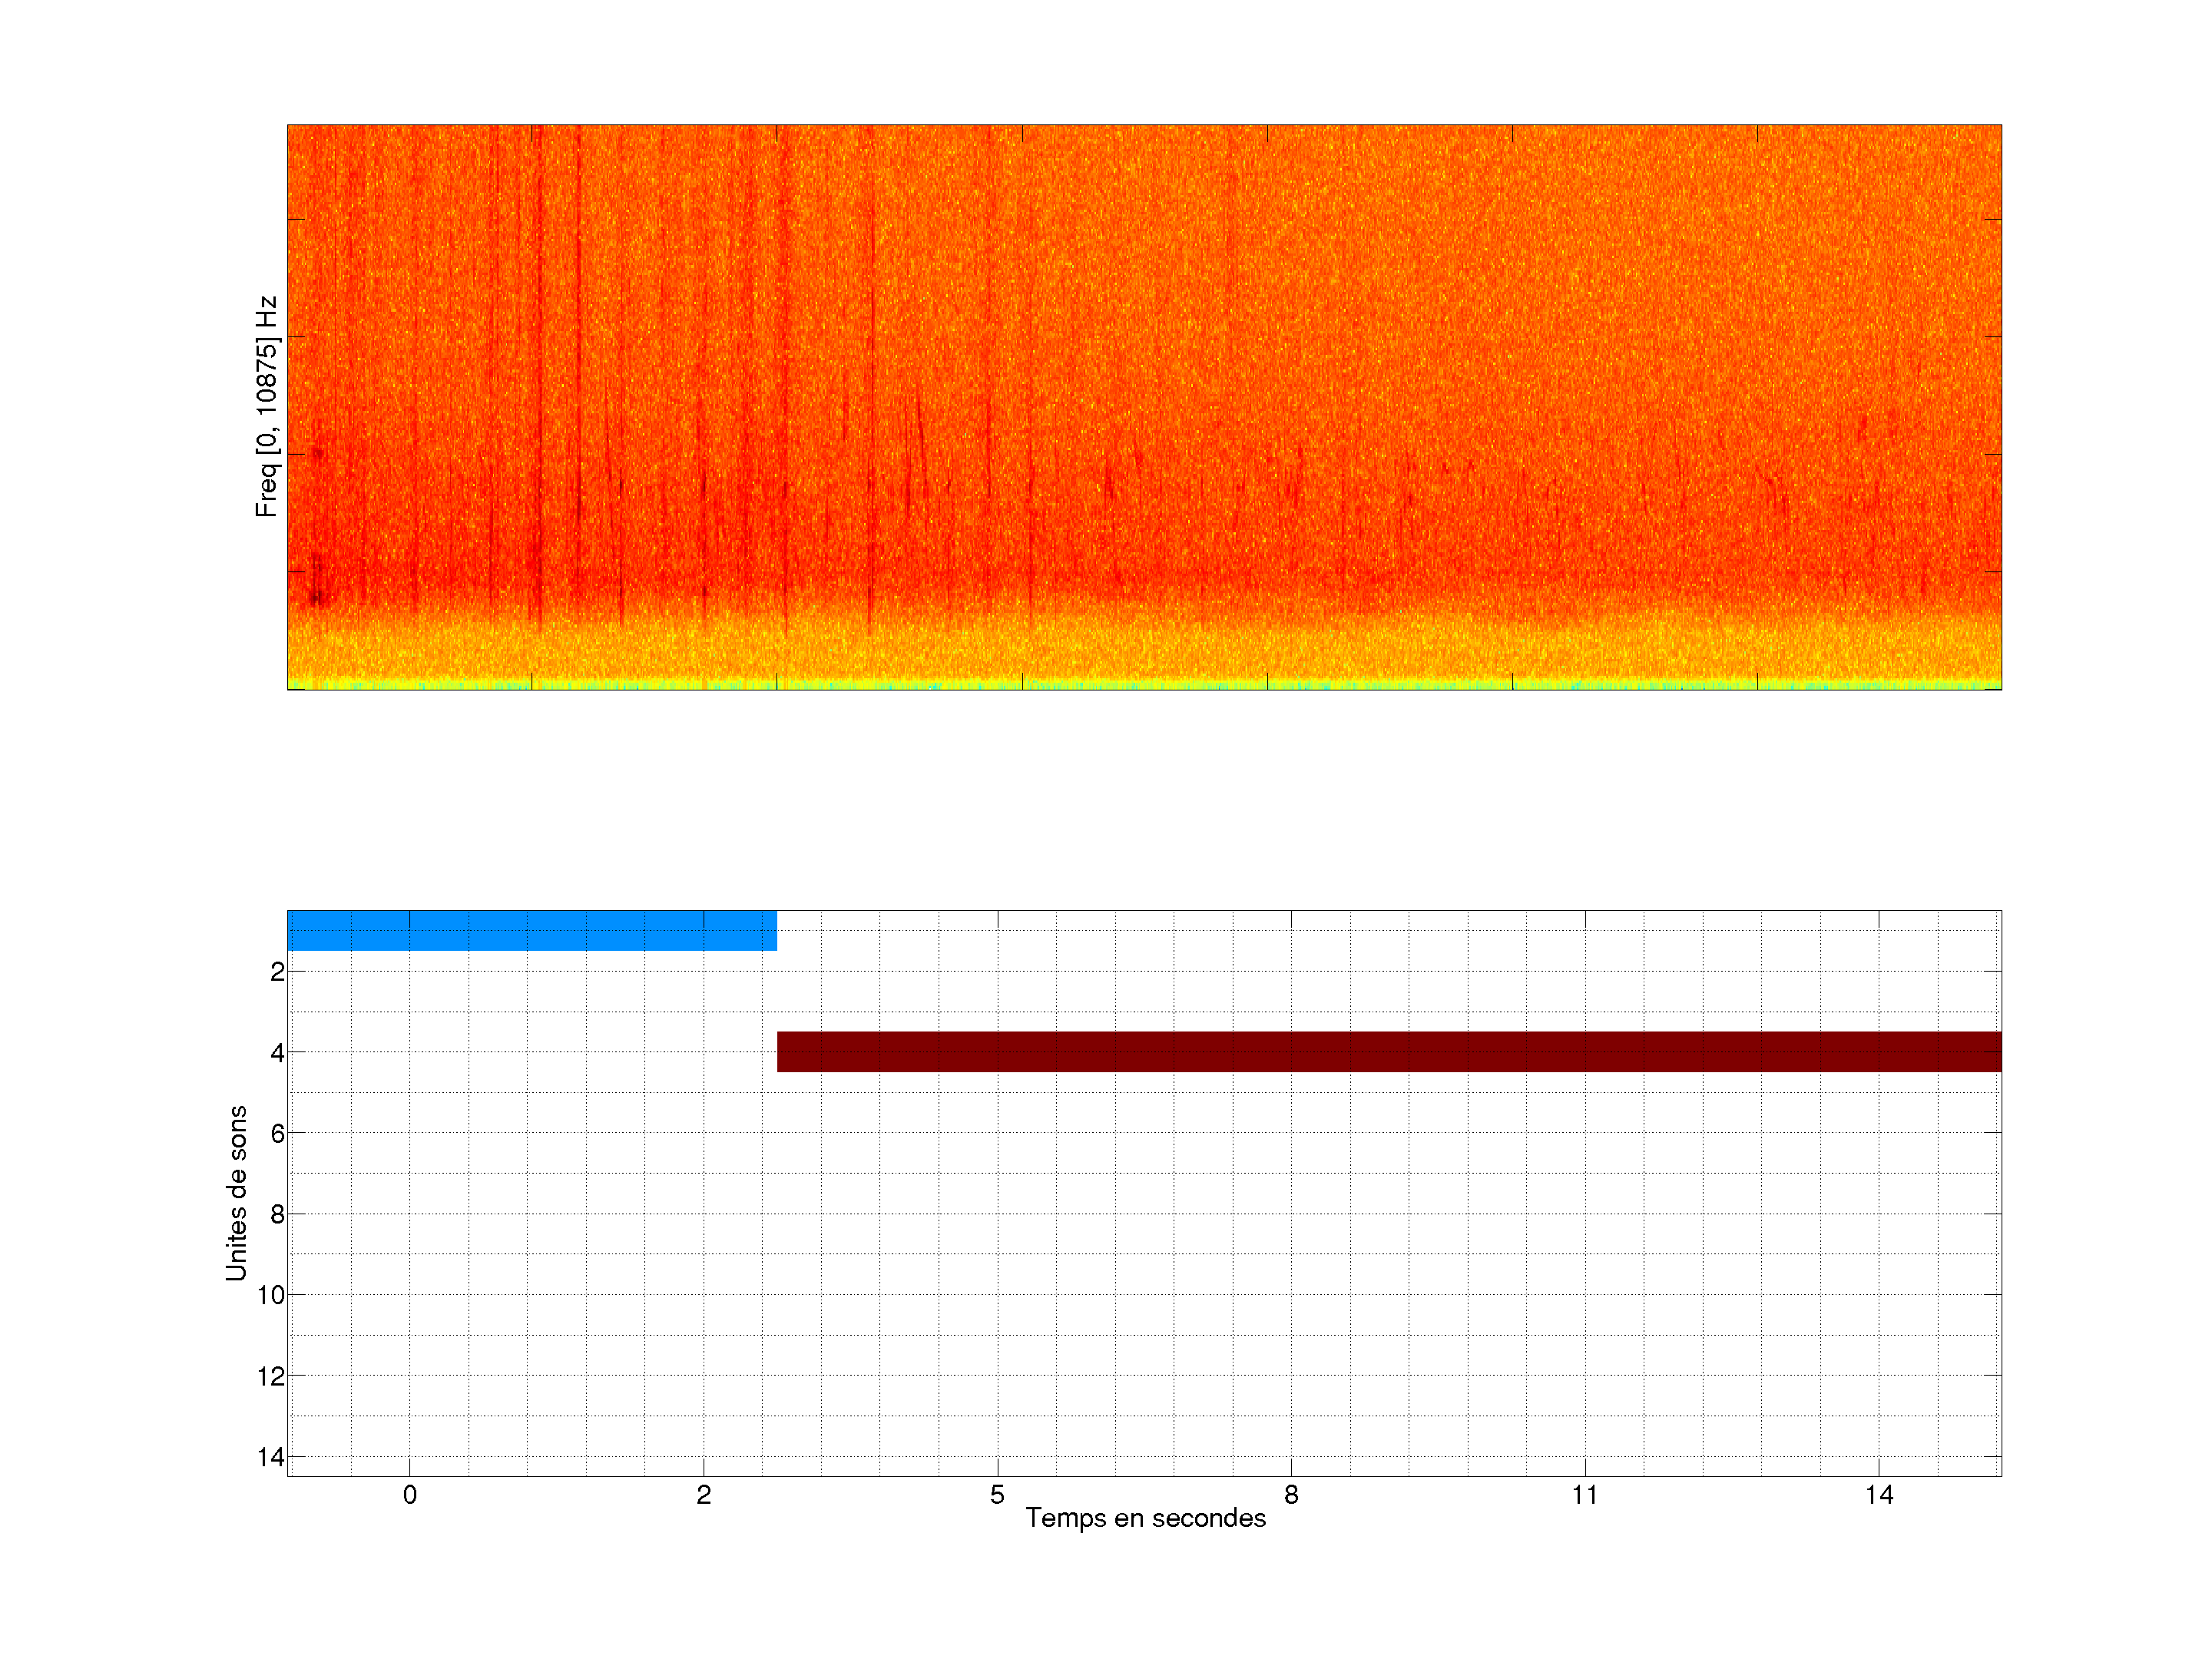Click y-axis tick label 14 on units axis
Screen dimensions: 2212x1659
coord(271,1457)
